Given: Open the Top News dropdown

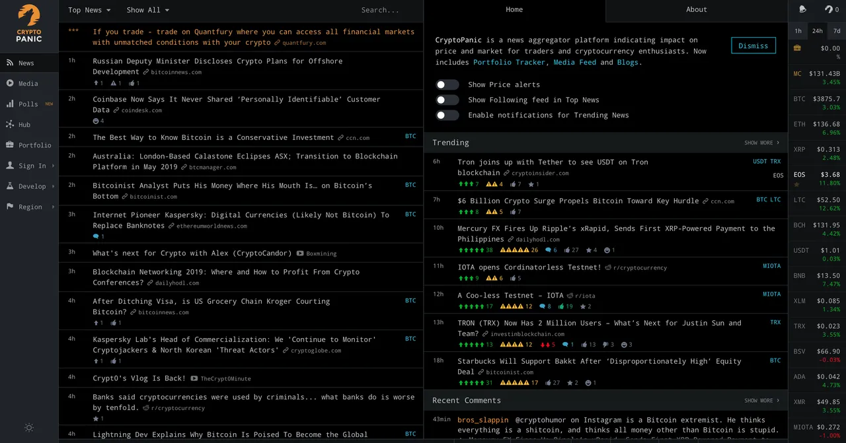Looking at the screenshot, I should 89,10.
